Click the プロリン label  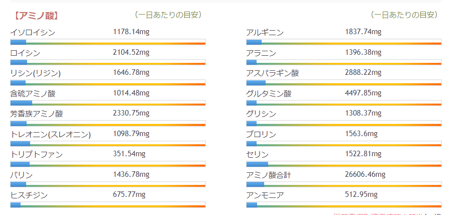(x=261, y=134)
